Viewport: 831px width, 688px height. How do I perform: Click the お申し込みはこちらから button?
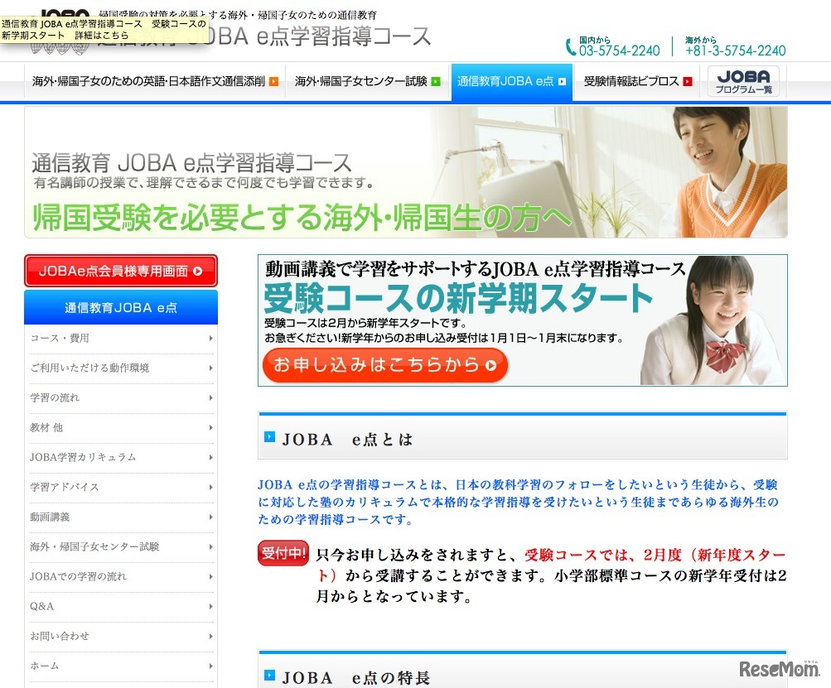(x=384, y=363)
